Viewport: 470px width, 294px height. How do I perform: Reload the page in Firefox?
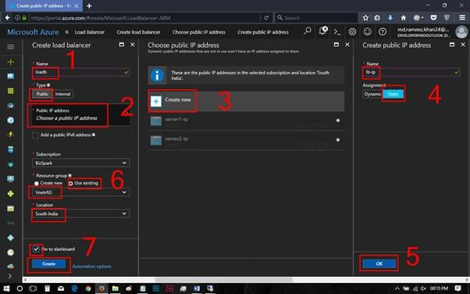(x=266, y=18)
